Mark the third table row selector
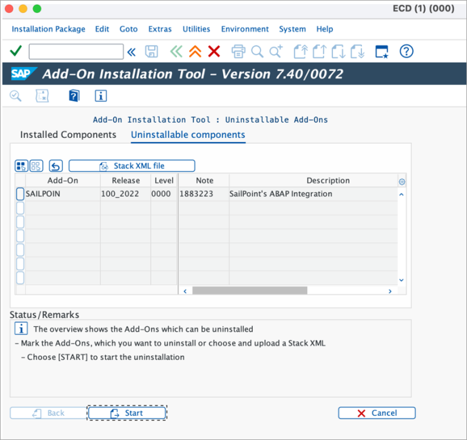This screenshot has height=440, width=467. pyautogui.click(x=20, y=222)
